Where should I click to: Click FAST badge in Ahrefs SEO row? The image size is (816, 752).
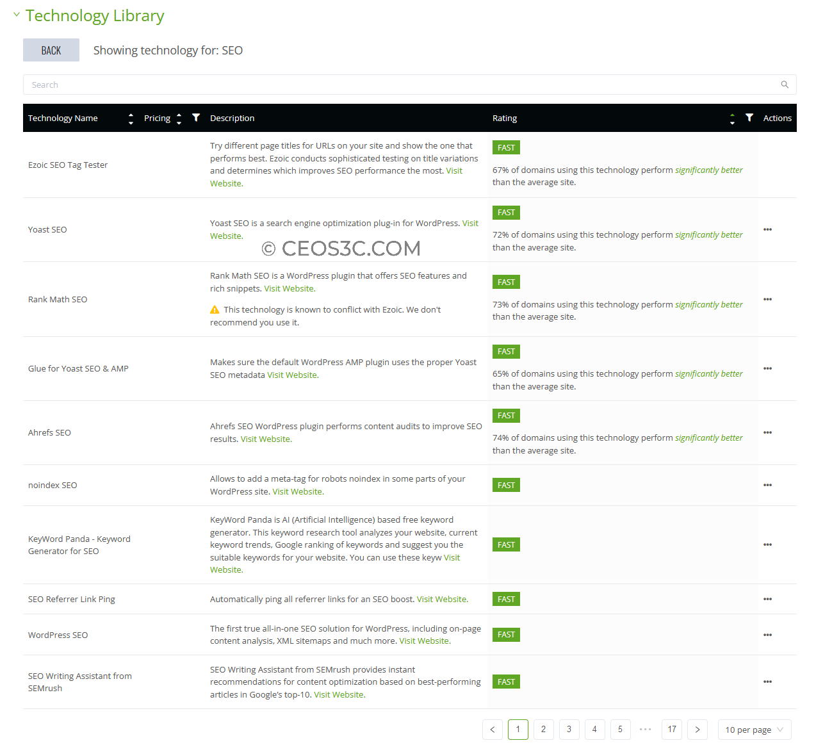(x=506, y=416)
